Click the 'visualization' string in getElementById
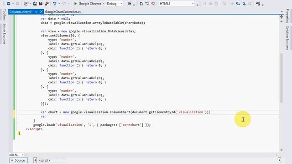Viewport: 292px width, 164px height. [x=191, y=112]
